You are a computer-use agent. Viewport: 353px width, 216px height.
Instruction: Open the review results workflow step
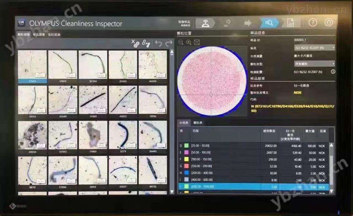[x=269, y=23]
